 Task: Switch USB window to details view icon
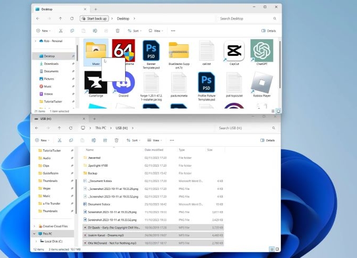coord(272,249)
